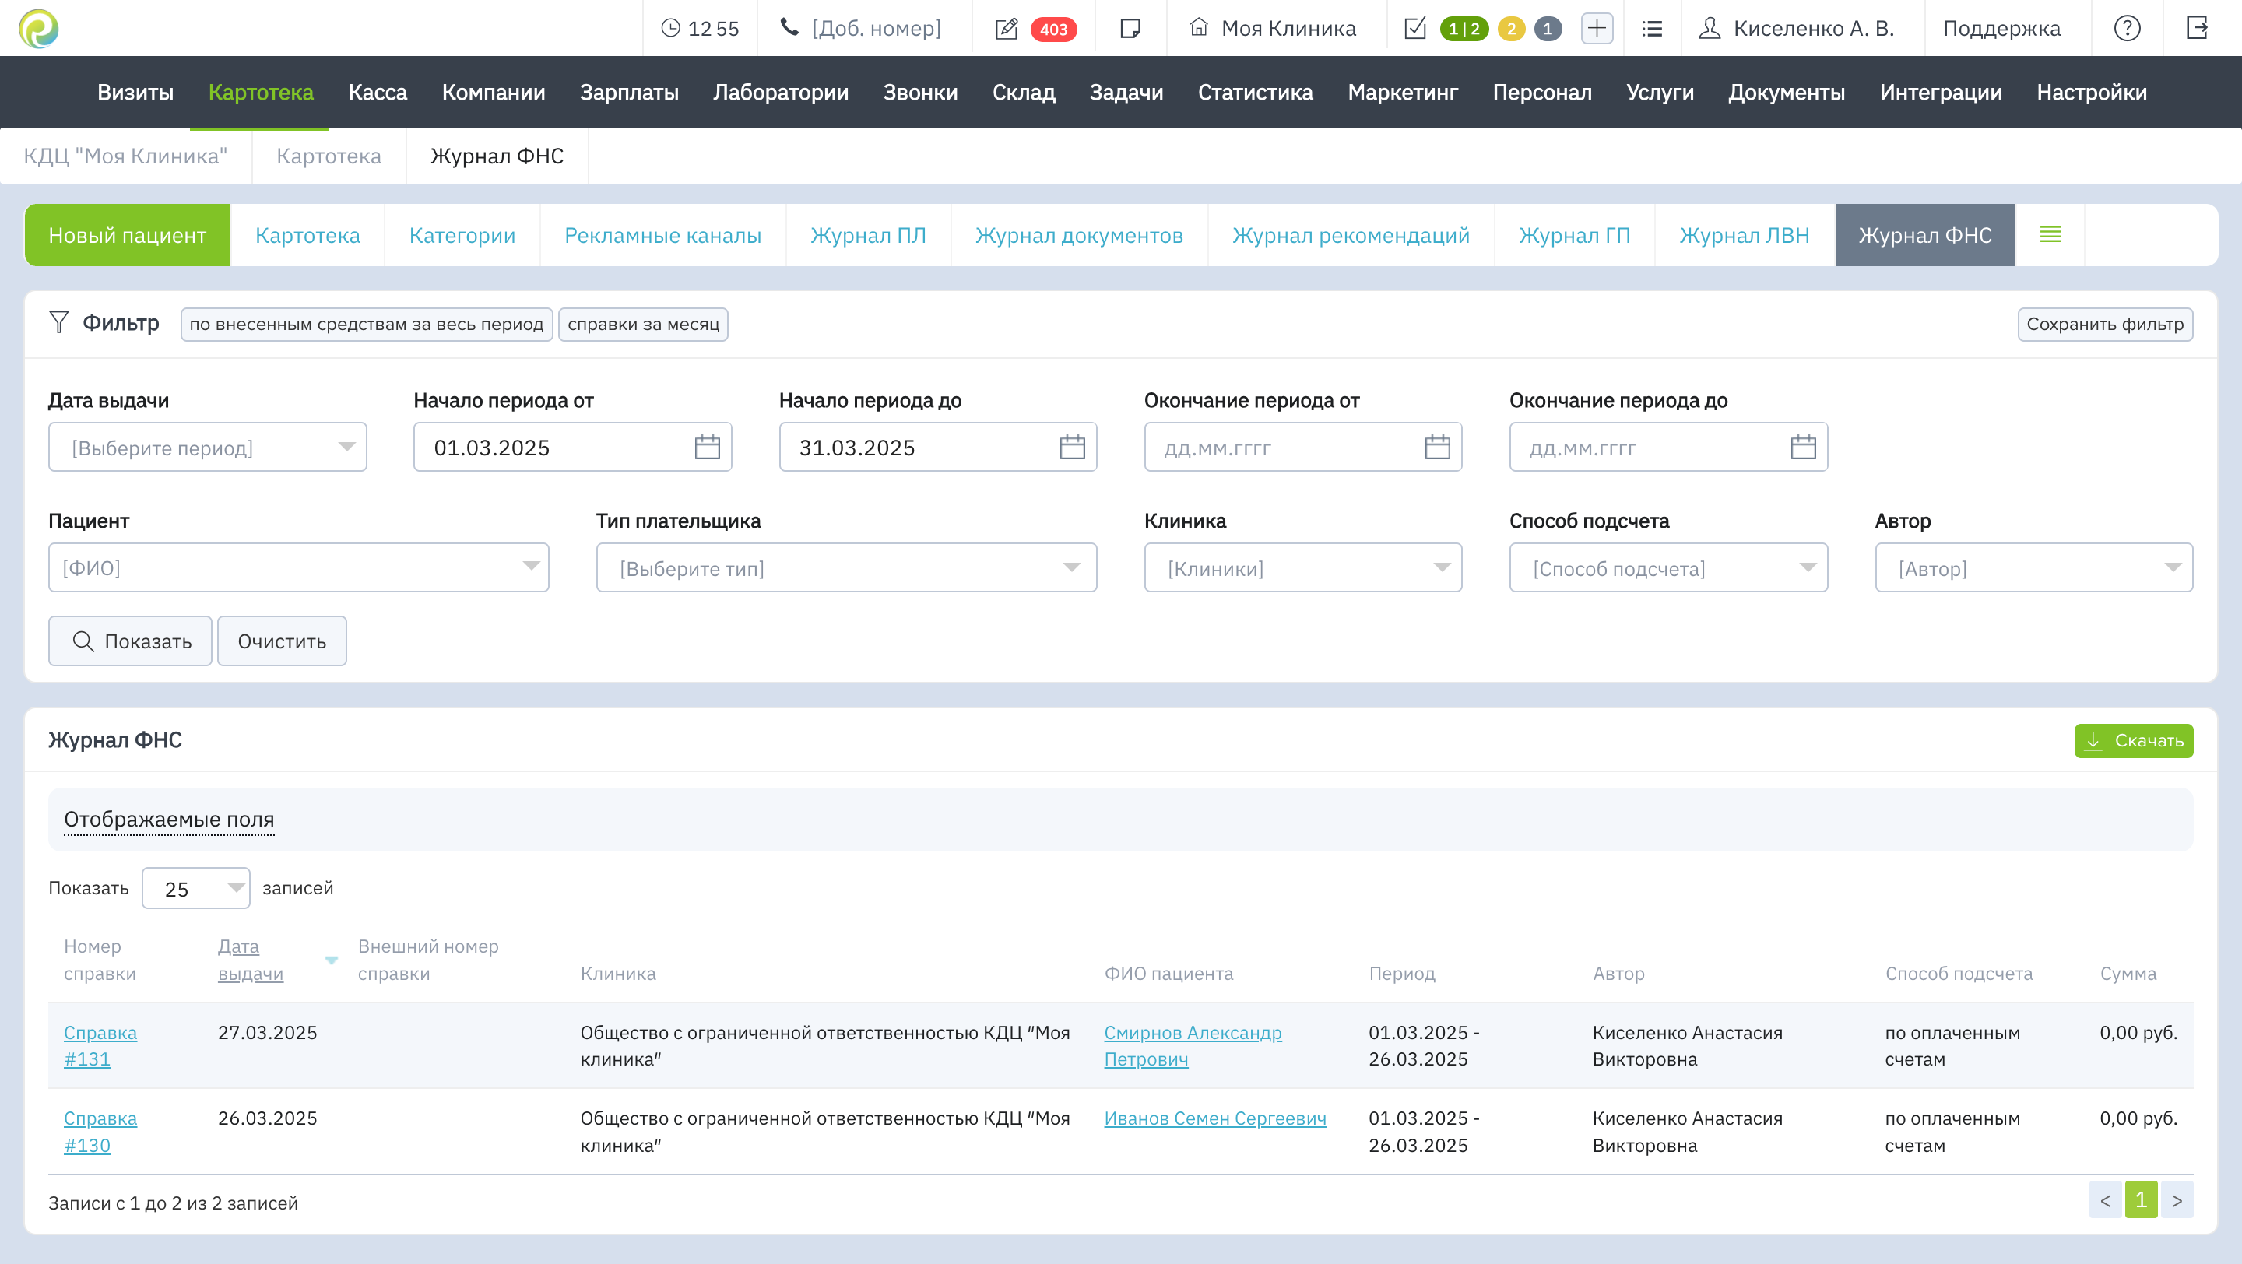Toggle sort arrow on Дата выдачи

pos(332,960)
